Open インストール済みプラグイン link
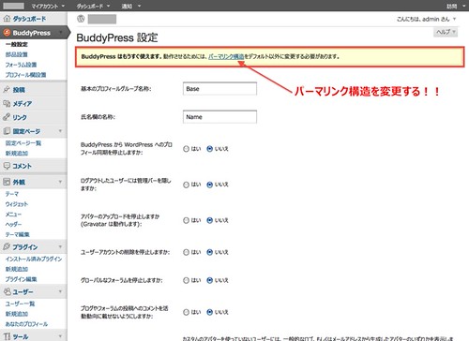 pyautogui.click(x=34, y=259)
